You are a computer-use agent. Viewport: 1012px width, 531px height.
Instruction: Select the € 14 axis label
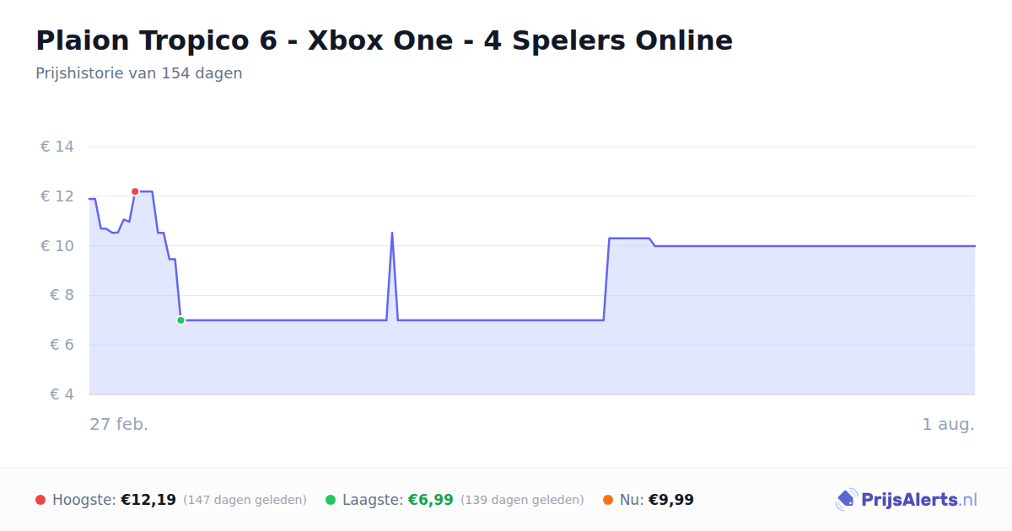click(x=57, y=147)
